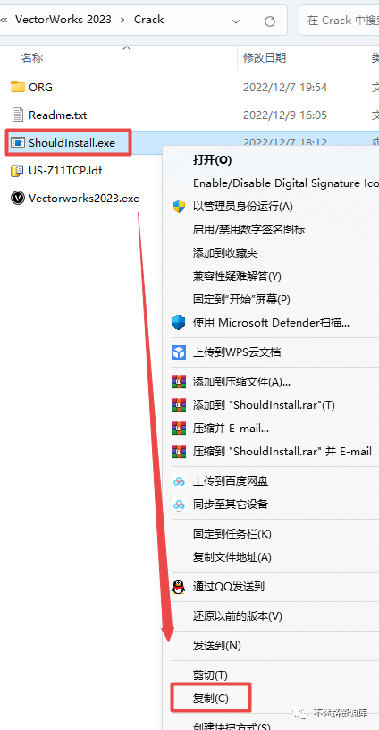Click the shield icon for Run as administrator
The height and width of the screenshot is (730, 379).
coord(179,207)
